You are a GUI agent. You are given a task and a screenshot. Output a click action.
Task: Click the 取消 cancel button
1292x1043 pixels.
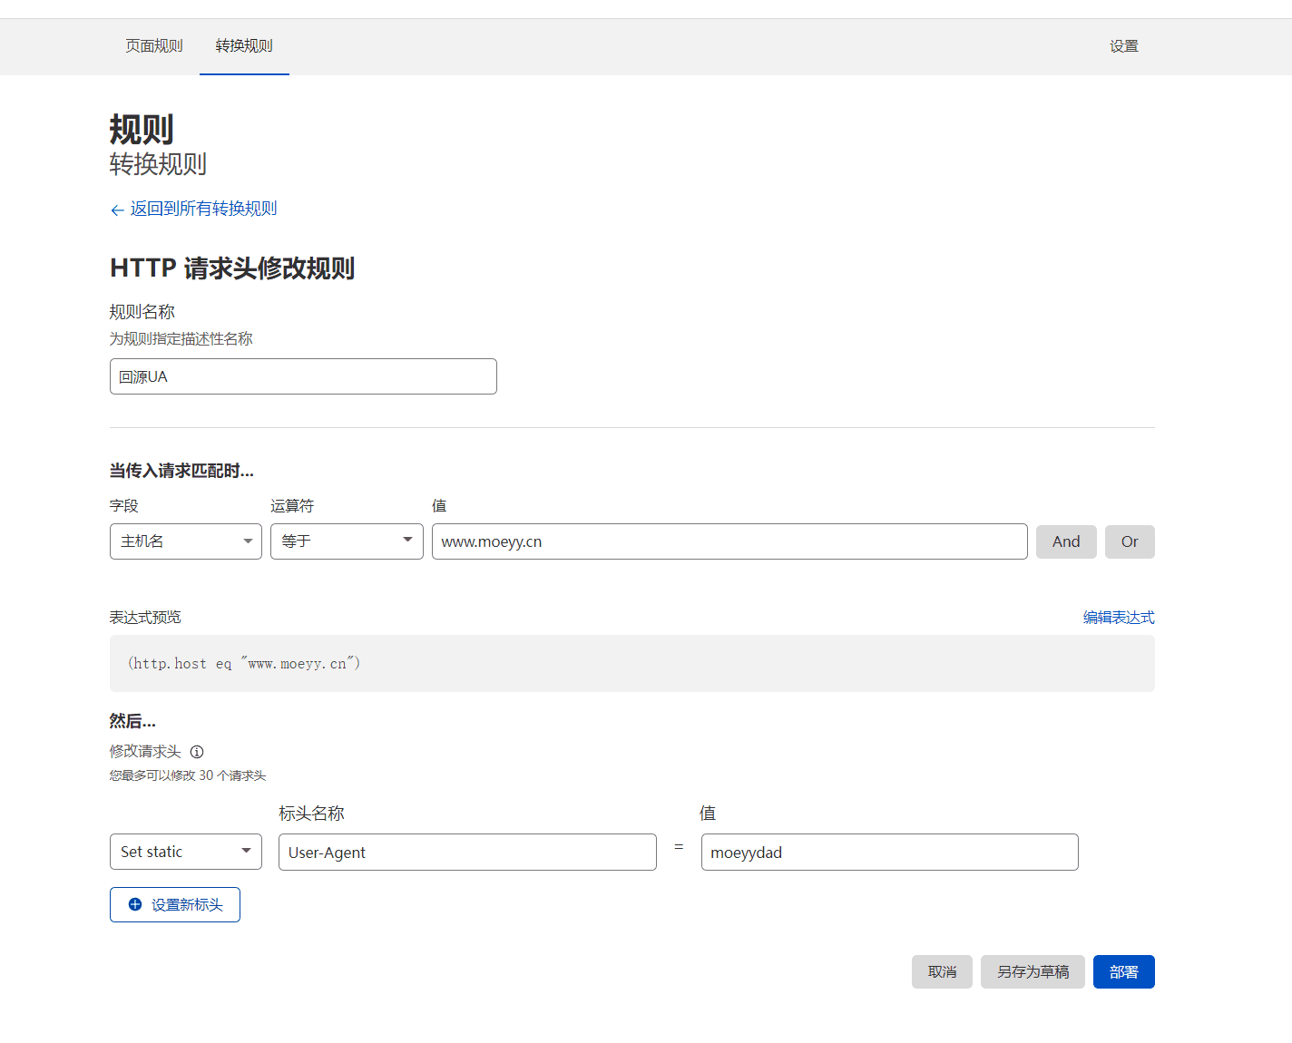942,971
